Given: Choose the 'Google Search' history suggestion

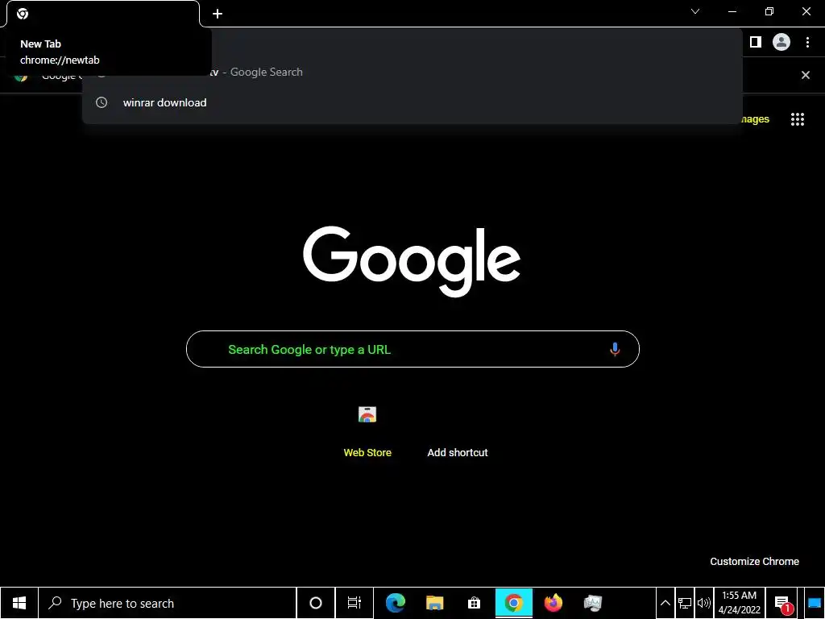Looking at the screenshot, I should pos(412,72).
